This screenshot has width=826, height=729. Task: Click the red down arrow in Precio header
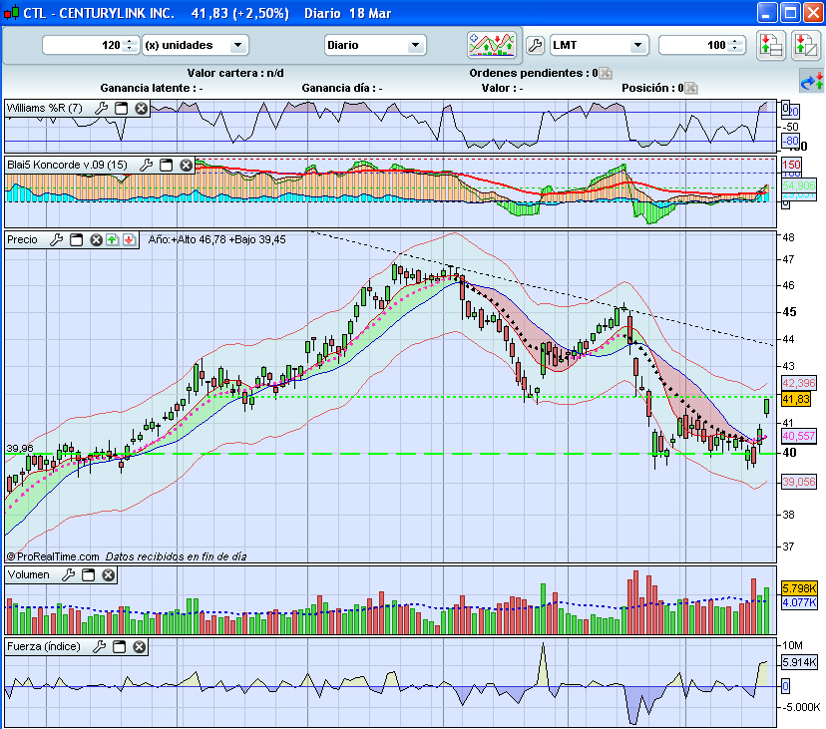click(129, 240)
